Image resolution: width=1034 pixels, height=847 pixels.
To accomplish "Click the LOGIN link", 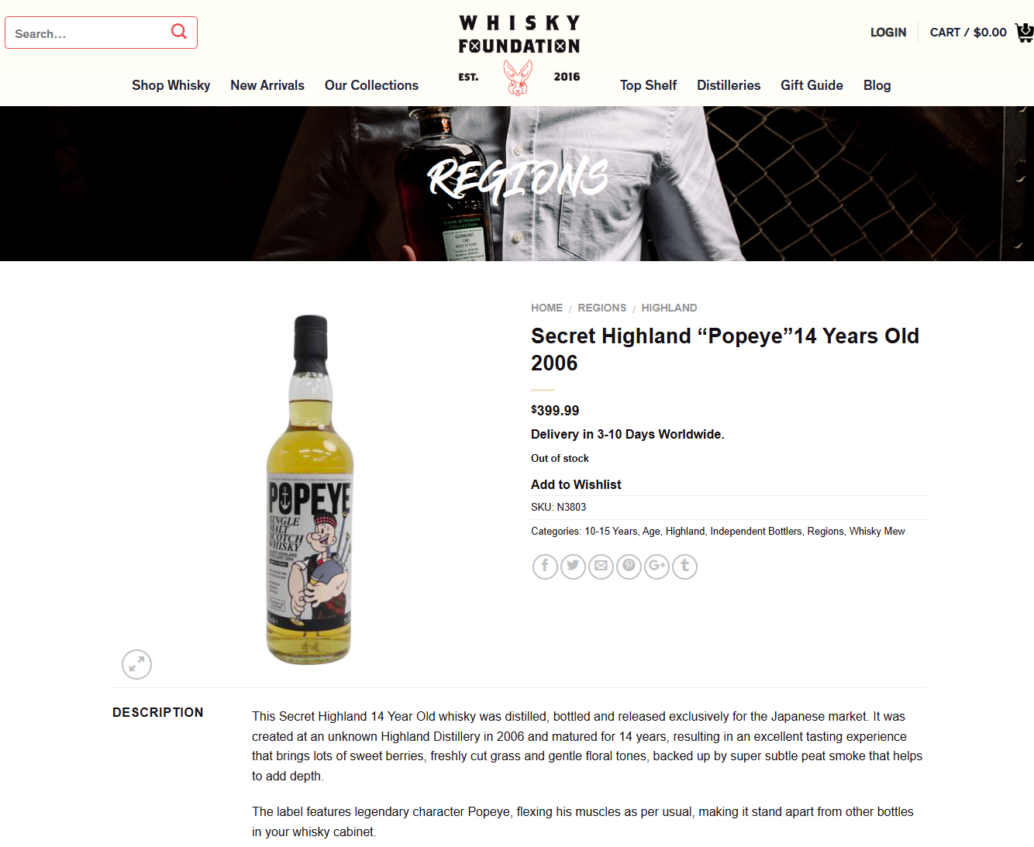I will [x=888, y=33].
